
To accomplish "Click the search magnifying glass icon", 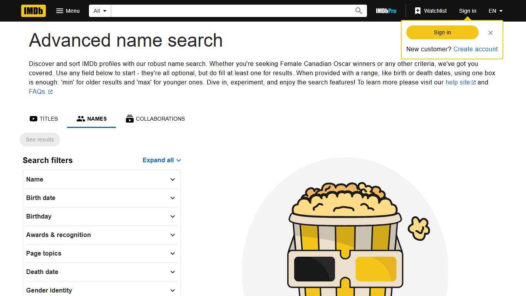I will click(x=358, y=11).
